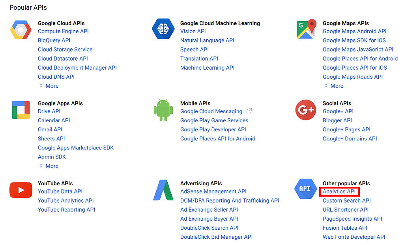Viewport: 404px width, 245px height.
Task: Click the Google Apps APIs icon
Action: tap(21, 110)
